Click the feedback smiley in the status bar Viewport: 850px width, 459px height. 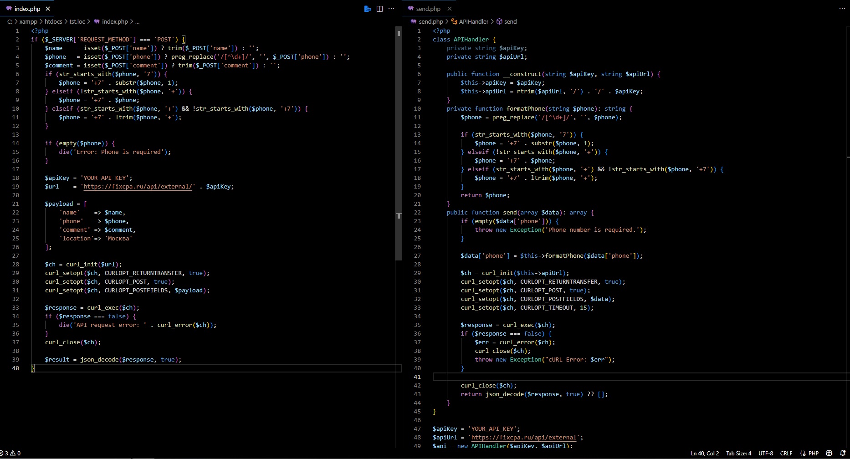[829, 453]
